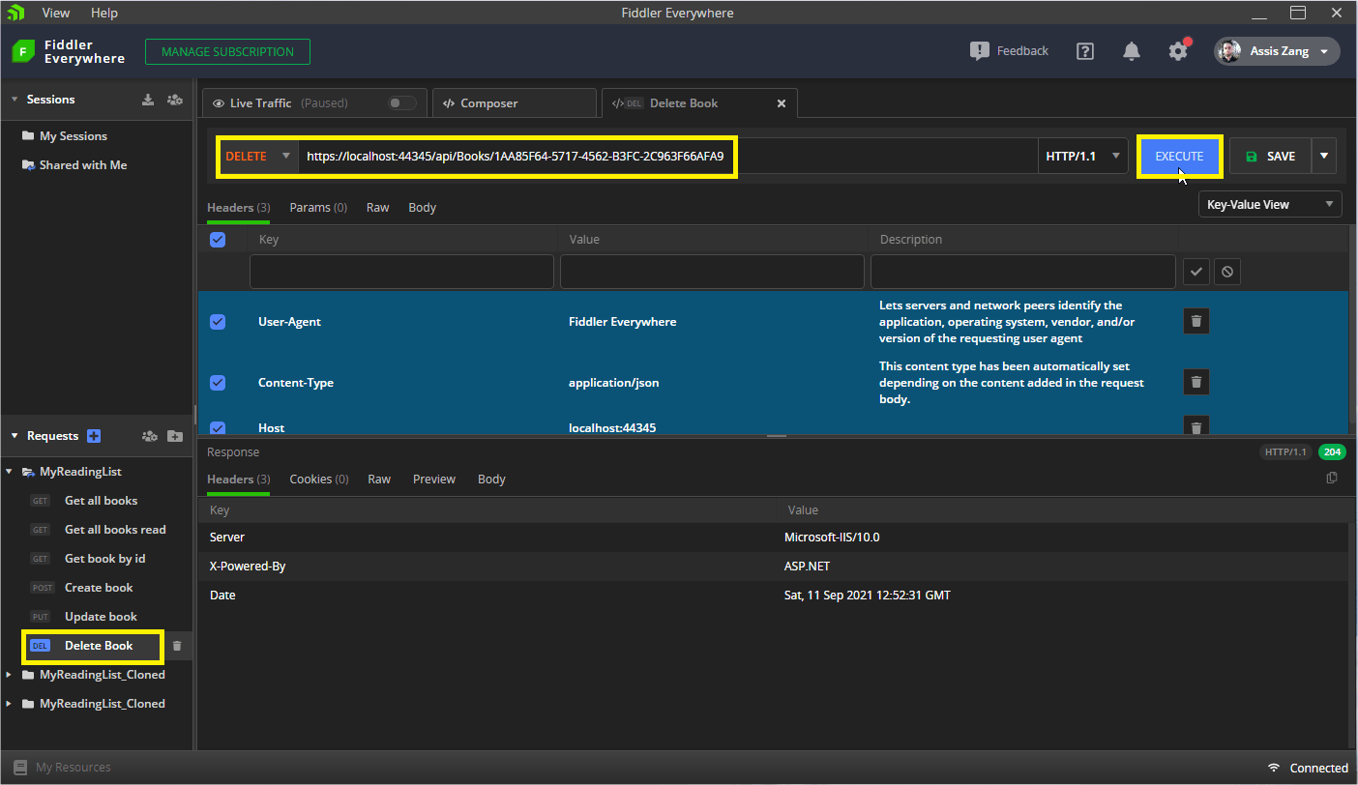The width and height of the screenshot is (1358, 785).
Task: Click the help question mark icon
Action: [1085, 51]
